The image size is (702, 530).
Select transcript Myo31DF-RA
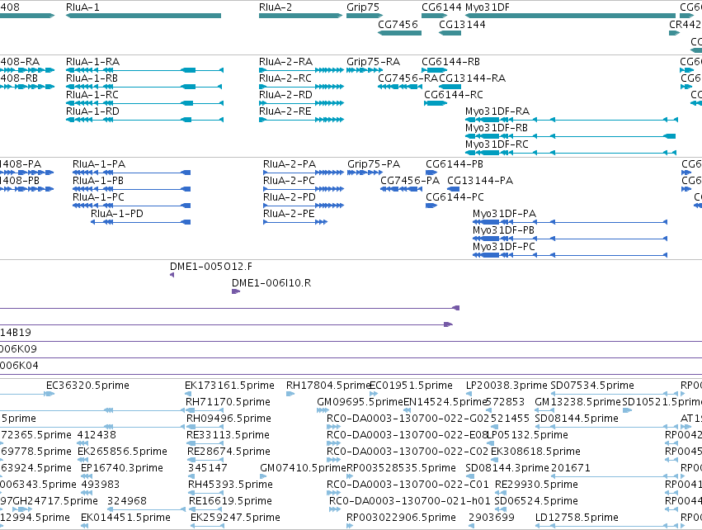point(497,111)
